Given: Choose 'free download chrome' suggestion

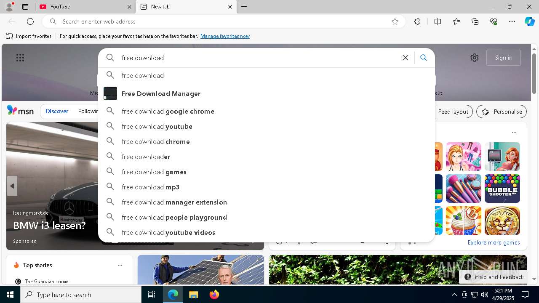Looking at the screenshot, I should tap(266, 141).
